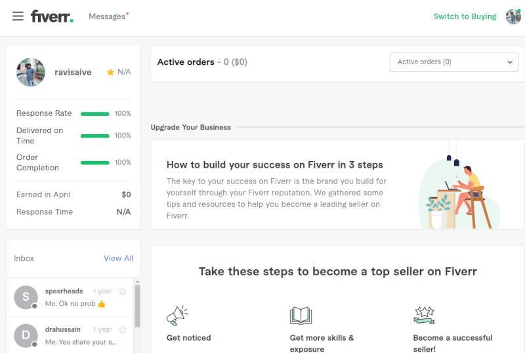Open the drahussain conversation
525x353 pixels.
pos(70,335)
